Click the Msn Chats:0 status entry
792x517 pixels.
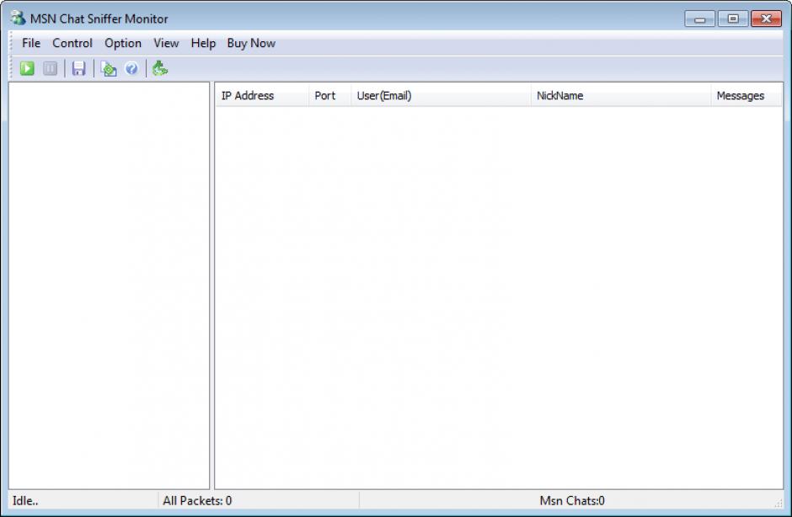572,501
